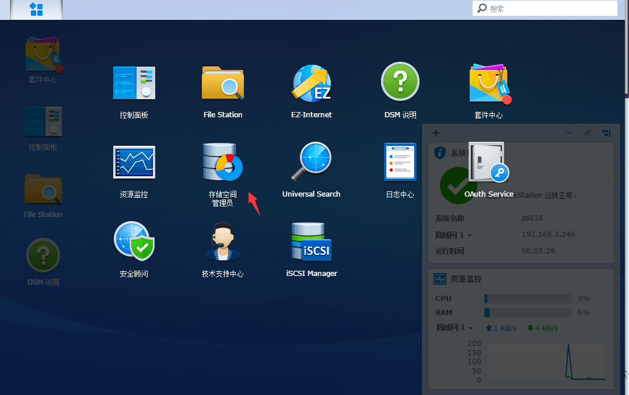Toggle pin on the widget panel
The image size is (629, 395).
tap(588, 133)
